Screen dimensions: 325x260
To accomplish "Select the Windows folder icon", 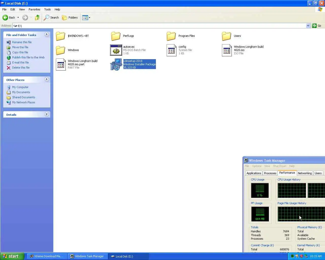I will 60,50.
